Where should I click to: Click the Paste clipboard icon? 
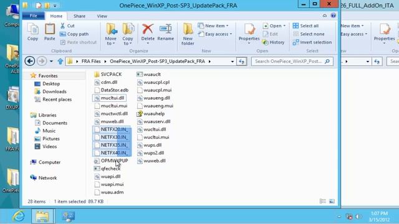tap(50, 32)
